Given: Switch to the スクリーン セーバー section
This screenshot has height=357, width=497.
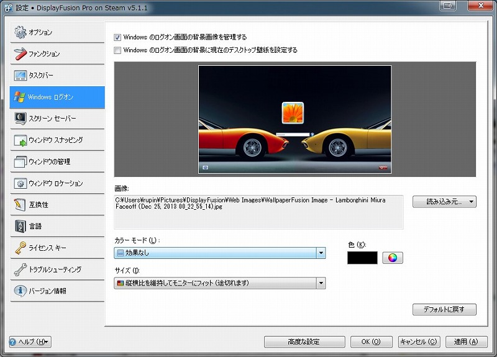Looking at the screenshot, I should coord(57,119).
